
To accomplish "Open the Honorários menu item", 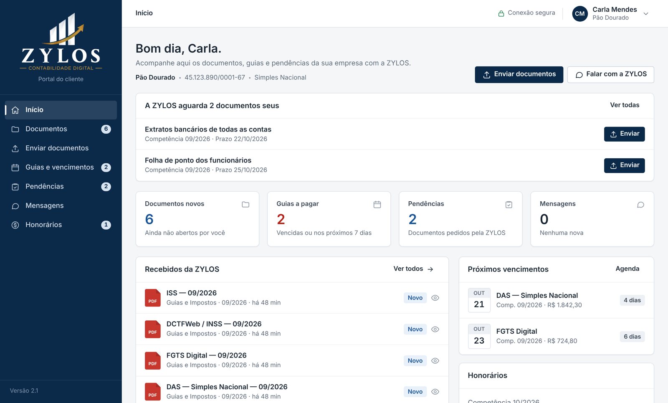I will (x=61, y=225).
